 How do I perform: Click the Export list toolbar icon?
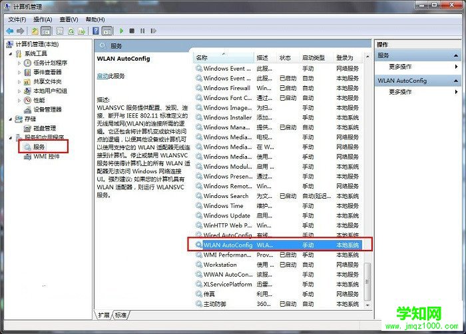(x=81, y=31)
